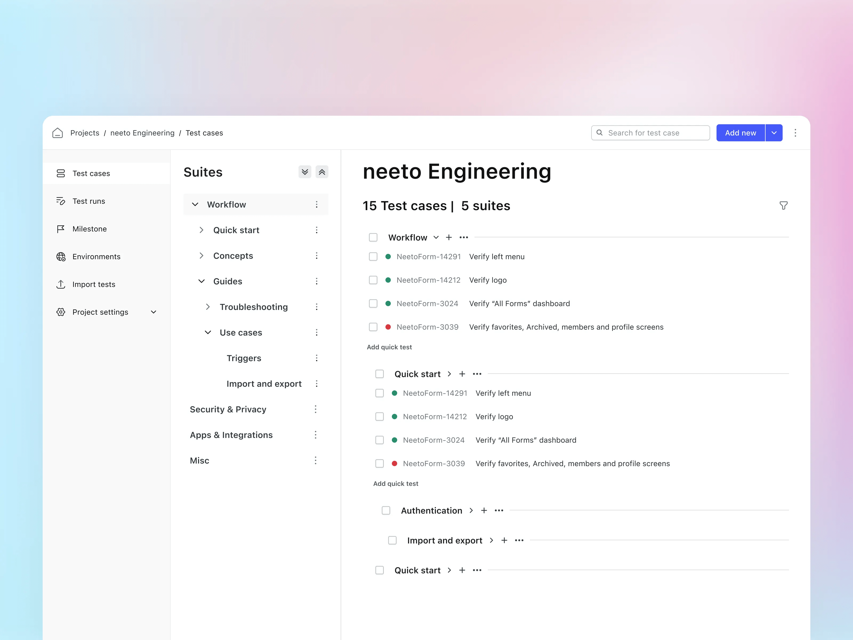Collapse the Workflow suite in the tree
Image resolution: width=853 pixels, height=640 pixels.
tap(195, 205)
